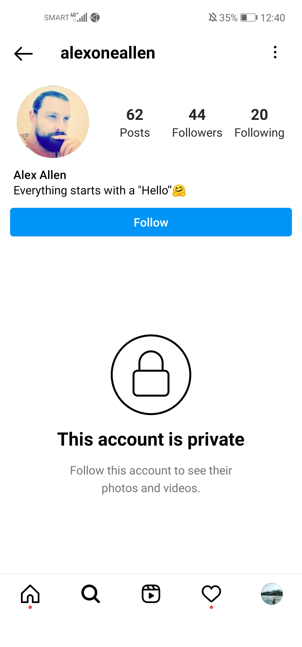
Task: Tap the alexoneallen username title
Action: click(108, 53)
